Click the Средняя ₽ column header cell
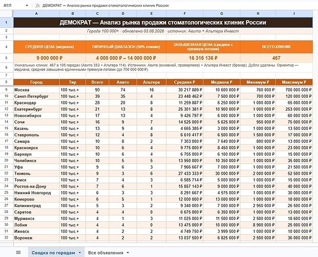This screenshot has width=318, height=257. click(x=185, y=82)
